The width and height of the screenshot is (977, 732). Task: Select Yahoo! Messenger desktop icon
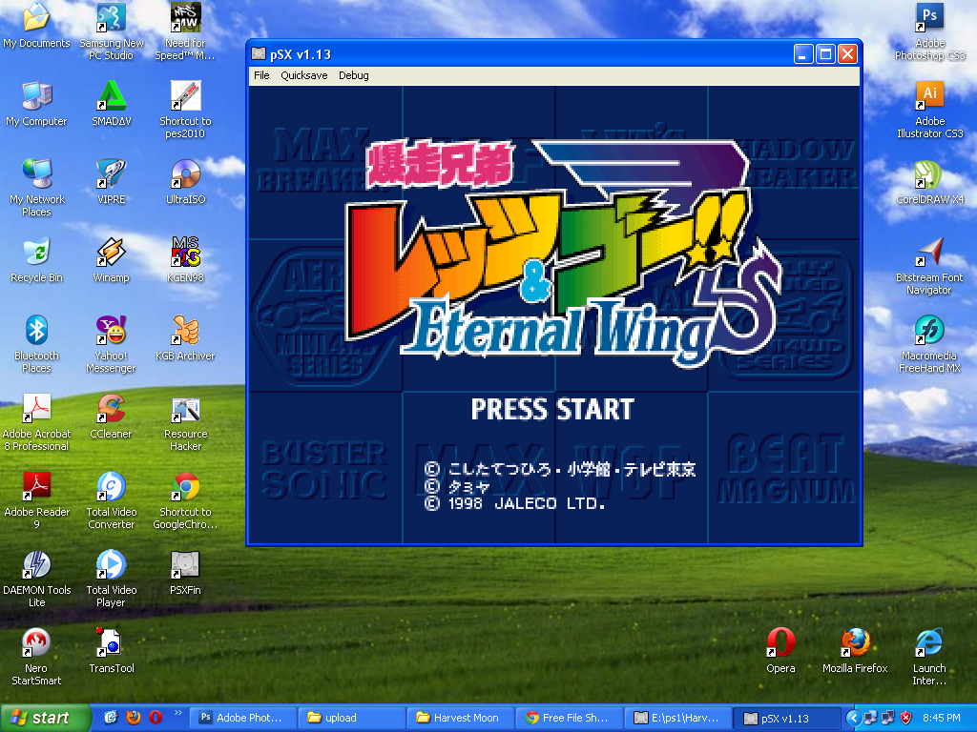click(x=111, y=343)
